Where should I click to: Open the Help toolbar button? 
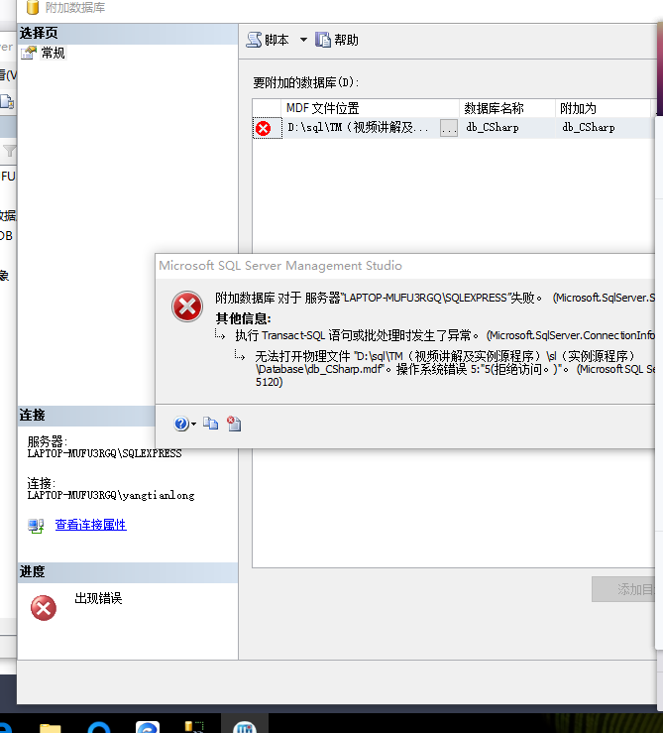(336, 41)
